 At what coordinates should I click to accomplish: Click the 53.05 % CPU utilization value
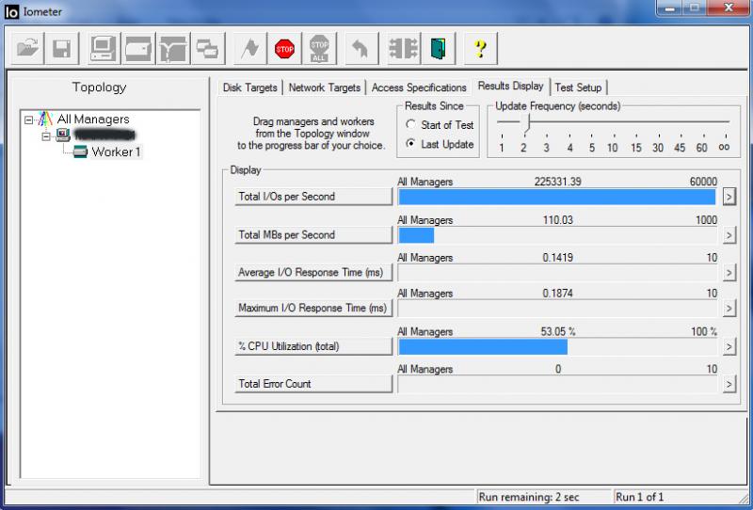click(558, 331)
